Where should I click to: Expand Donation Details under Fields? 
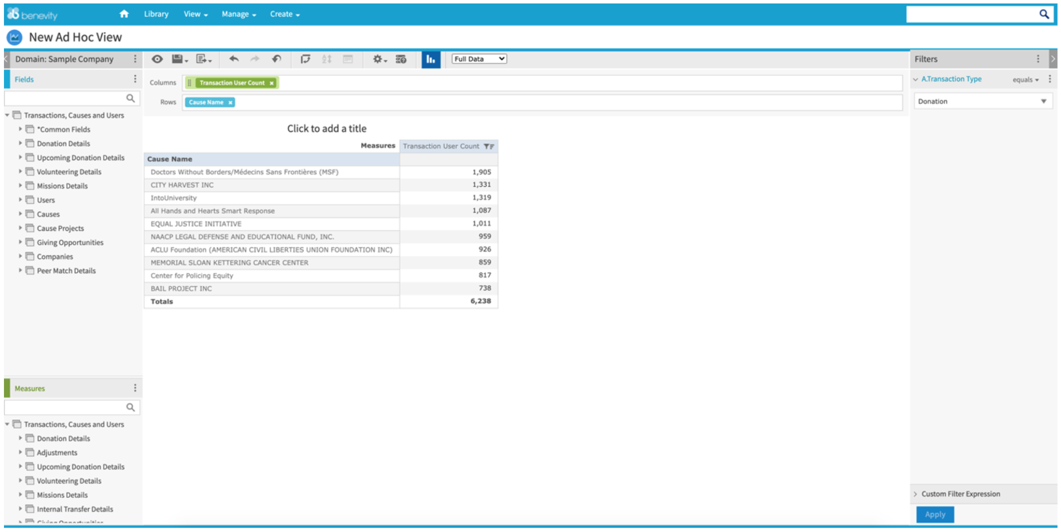pos(20,143)
